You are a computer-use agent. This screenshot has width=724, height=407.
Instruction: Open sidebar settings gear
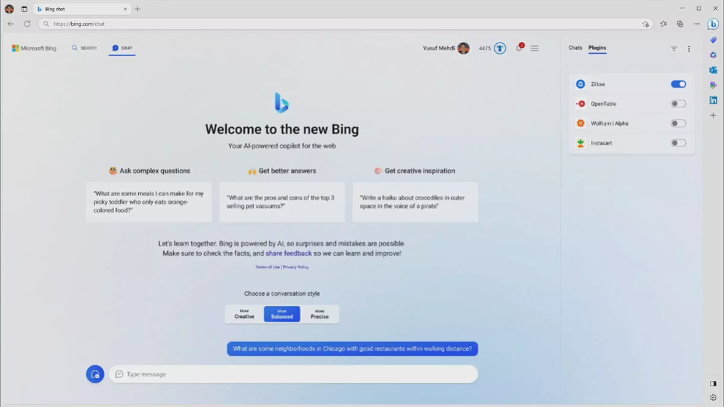point(713,397)
